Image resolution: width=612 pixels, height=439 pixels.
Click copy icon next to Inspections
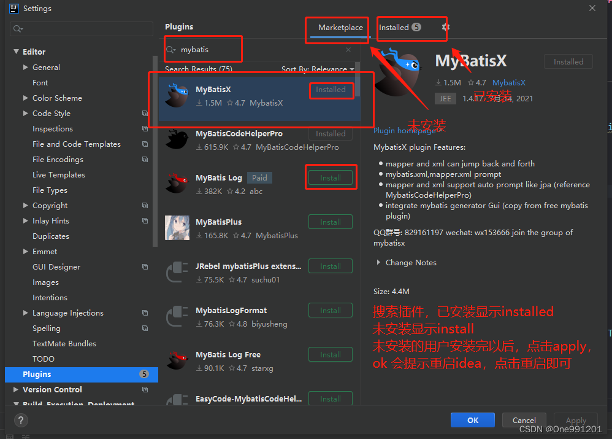coord(145,128)
